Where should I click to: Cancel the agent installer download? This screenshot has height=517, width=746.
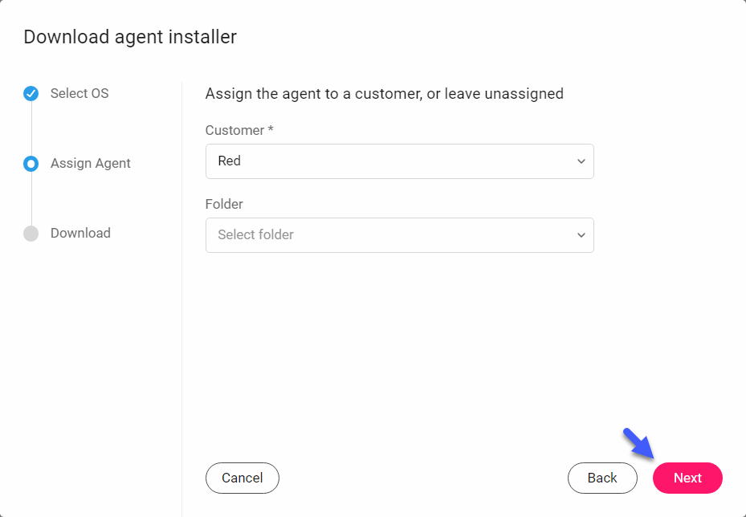[242, 478]
